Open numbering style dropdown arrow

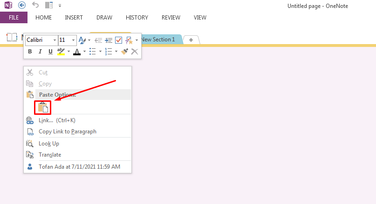[116, 52]
